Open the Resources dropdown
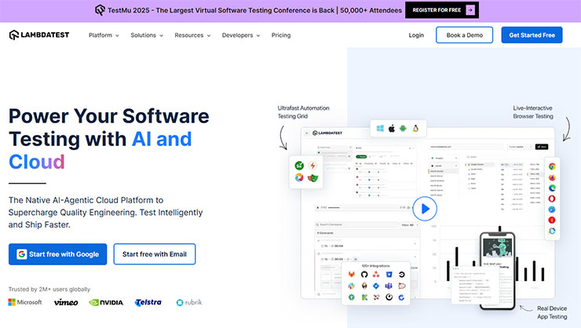581x328 pixels. click(192, 35)
